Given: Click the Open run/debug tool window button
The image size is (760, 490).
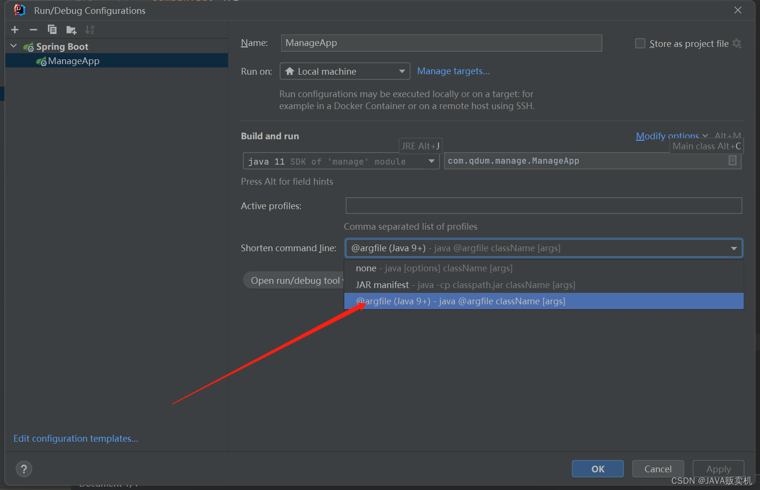Looking at the screenshot, I should (294, 280).
